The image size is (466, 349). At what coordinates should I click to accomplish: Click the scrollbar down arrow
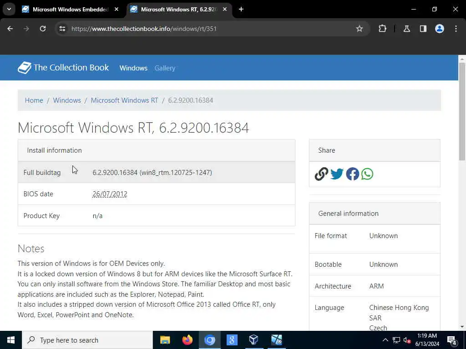pyautogui.click(x=462, y=327)
